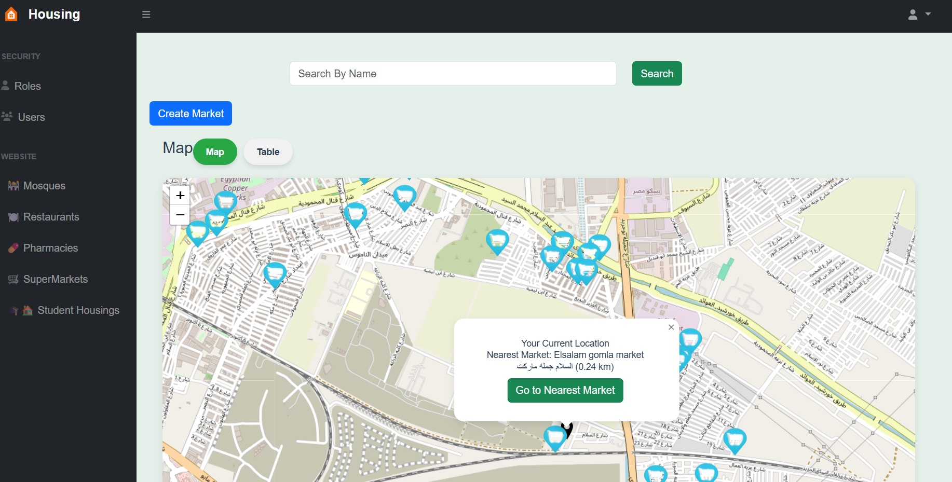Click the Student Housings house icon
Image resolution: width=952 pixels, height=482 pixels.
point(28,310)
